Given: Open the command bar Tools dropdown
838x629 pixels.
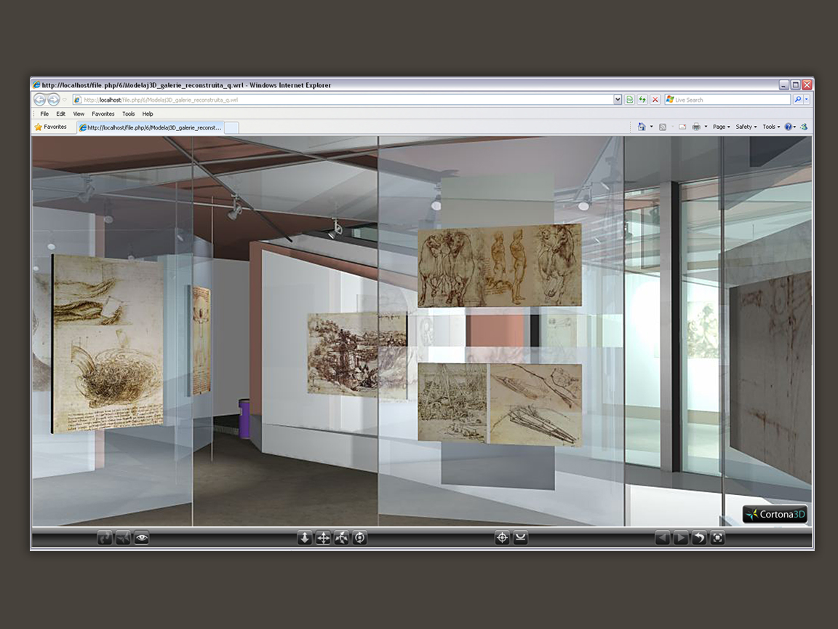Looking at the screenshot, I should click(x=771, y=127).
